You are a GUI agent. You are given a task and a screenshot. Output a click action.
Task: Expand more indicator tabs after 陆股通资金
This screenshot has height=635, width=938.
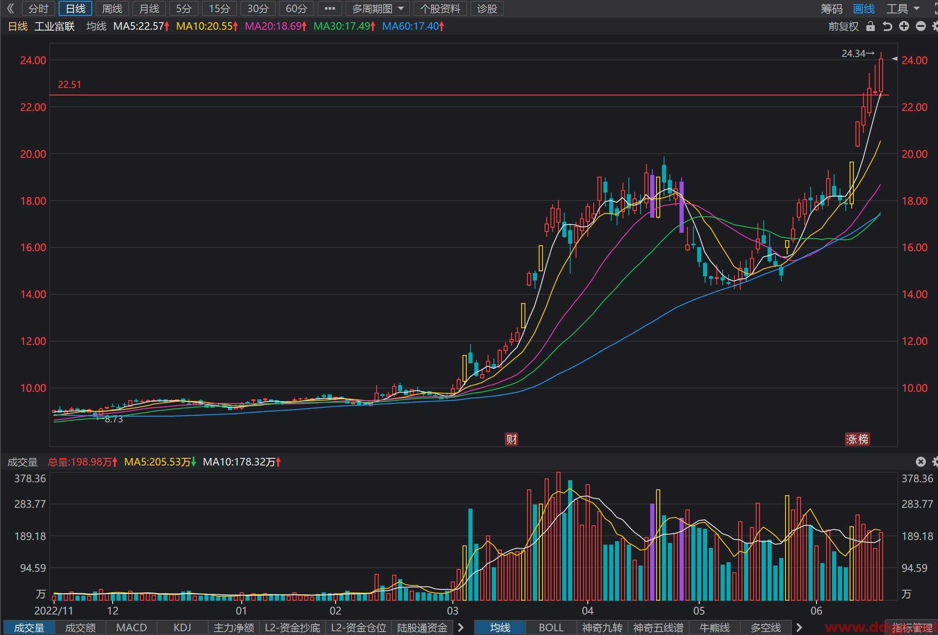coord(461,627)
